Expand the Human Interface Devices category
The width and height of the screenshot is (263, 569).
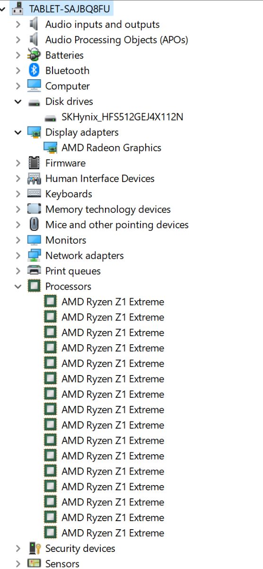[18, 178]
